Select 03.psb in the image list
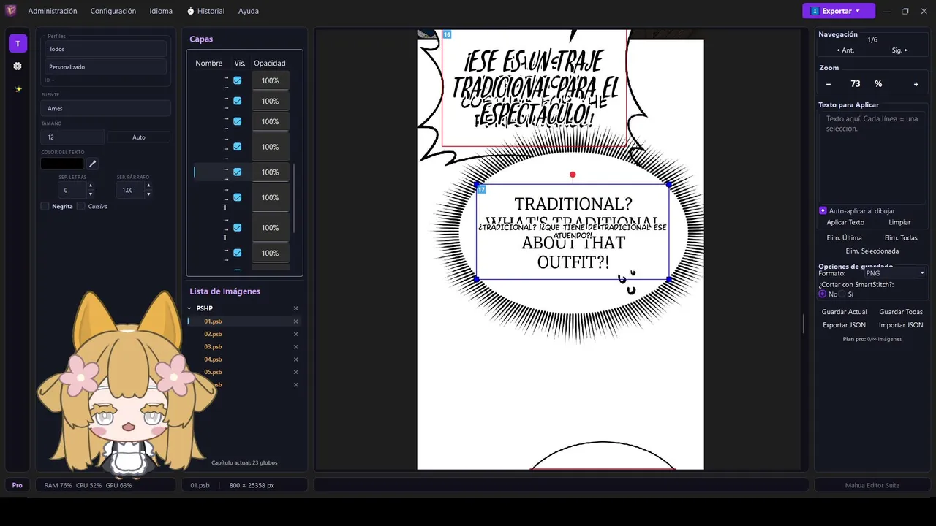936x526 pixels. (x=213, y=347)
